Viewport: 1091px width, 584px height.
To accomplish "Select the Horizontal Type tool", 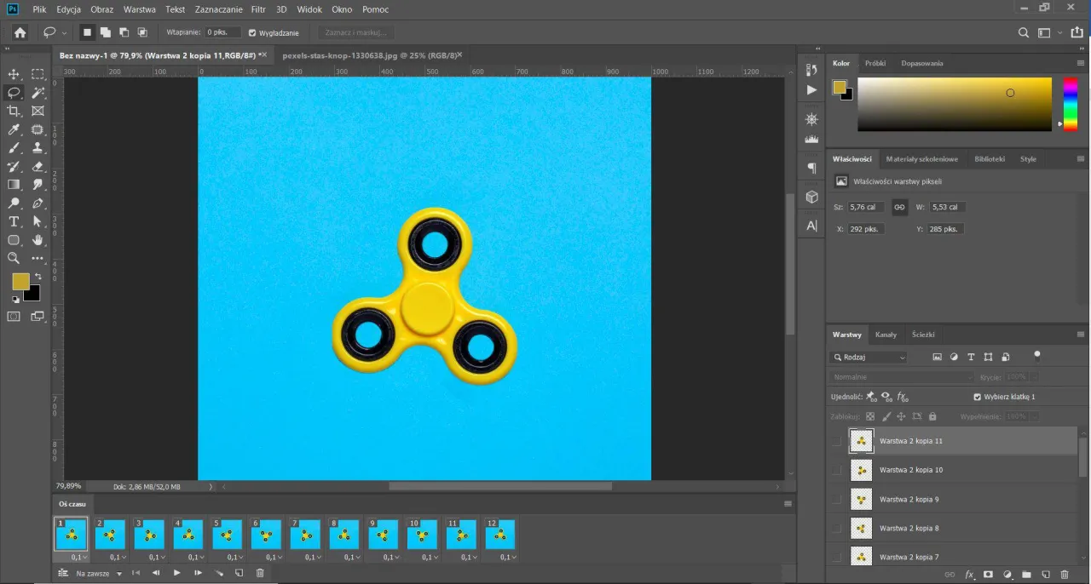I will coord(14,221).
